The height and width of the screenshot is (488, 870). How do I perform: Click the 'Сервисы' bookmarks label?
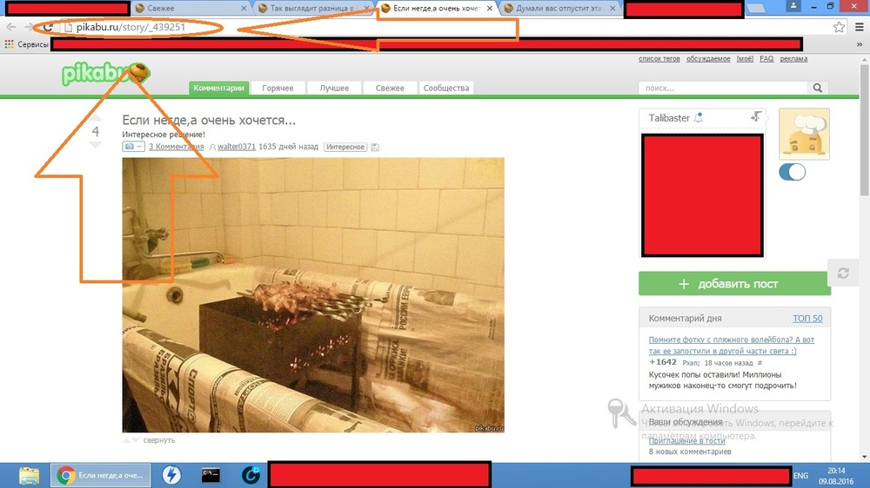(33, 44)
